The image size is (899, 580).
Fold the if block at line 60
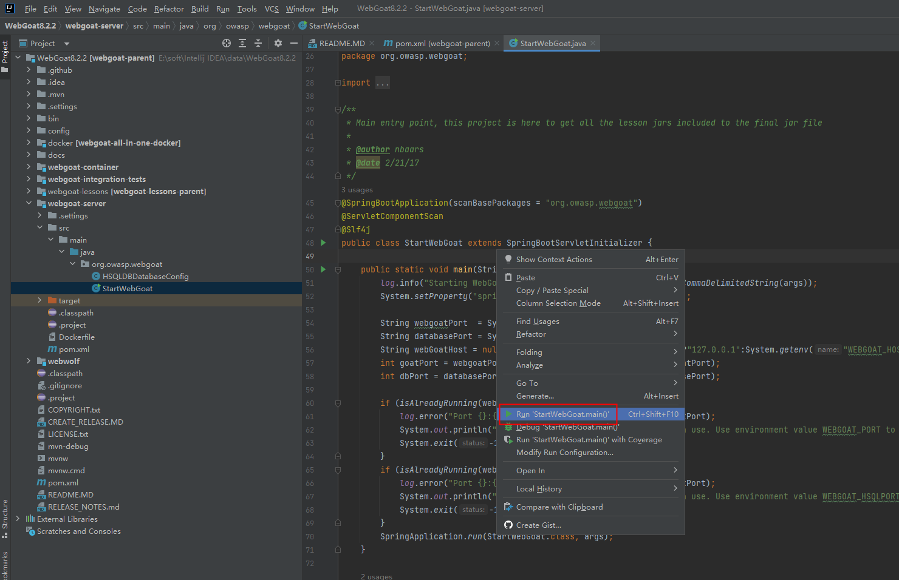(338, 403)
